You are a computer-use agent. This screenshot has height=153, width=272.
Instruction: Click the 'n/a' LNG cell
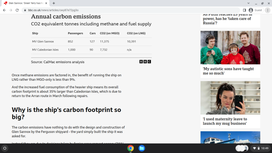[129, 50]
